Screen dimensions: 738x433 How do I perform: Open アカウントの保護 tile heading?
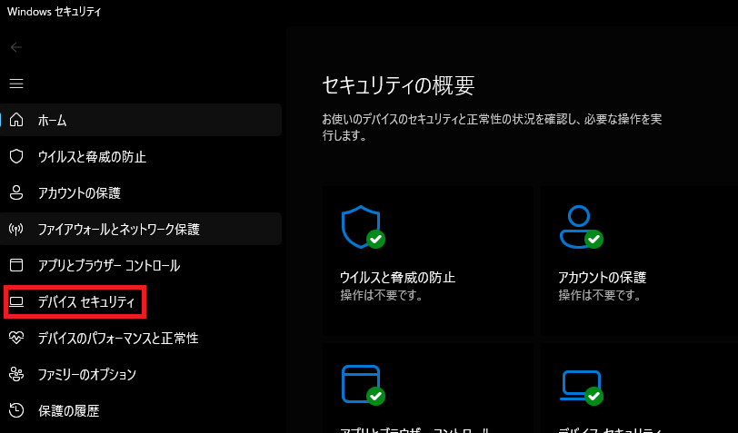(602, 278)
